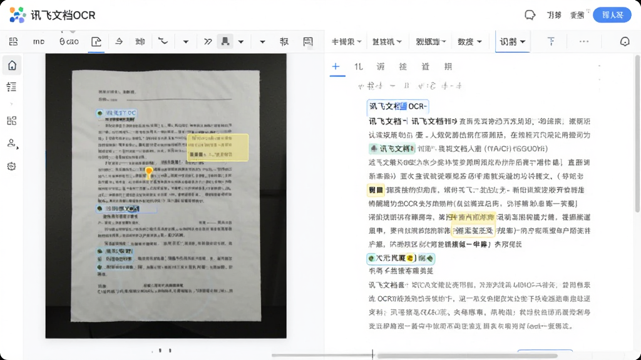Open the three-dot more options menu
Screen dimensions: 641x360
pyautogui.click(x=584, y=41)
